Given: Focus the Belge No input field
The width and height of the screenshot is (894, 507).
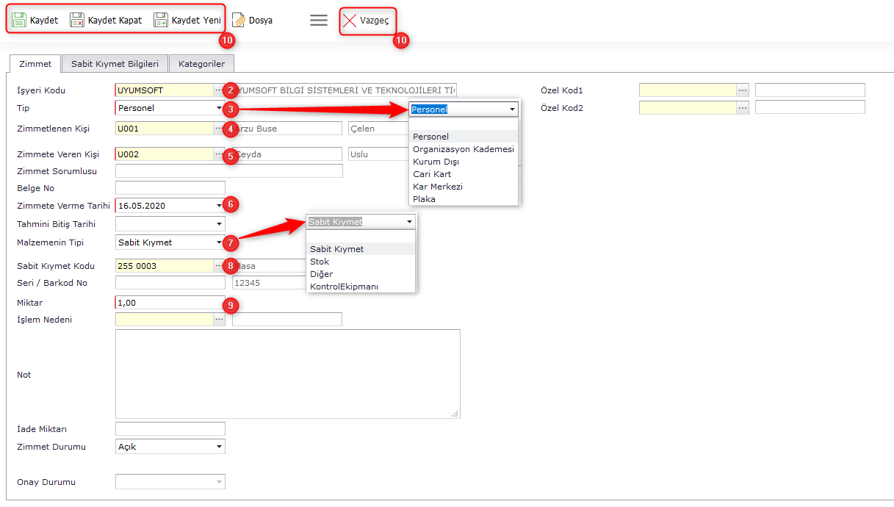Looking at the screenshot, I should tap(170, 188).
